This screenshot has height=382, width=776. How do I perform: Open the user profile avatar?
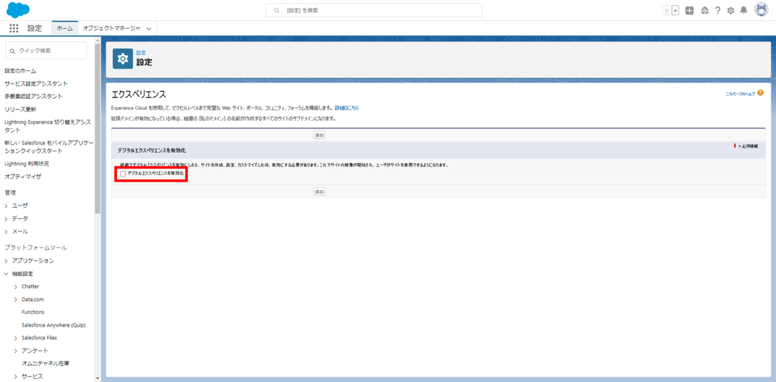(761, 10)
